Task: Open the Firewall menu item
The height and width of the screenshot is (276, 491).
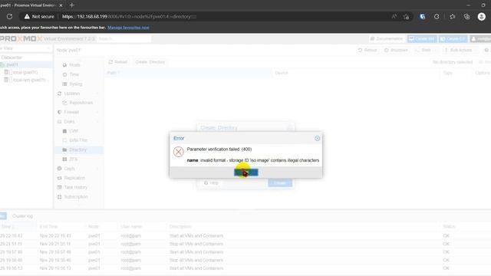Action: coord(71,112)
